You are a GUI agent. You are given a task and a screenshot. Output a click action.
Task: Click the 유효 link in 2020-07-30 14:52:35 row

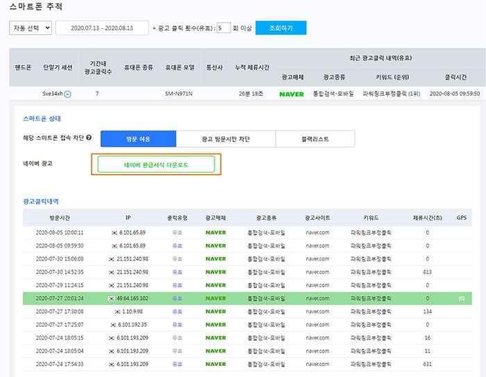pyautogui.click(x=177, y=272)
